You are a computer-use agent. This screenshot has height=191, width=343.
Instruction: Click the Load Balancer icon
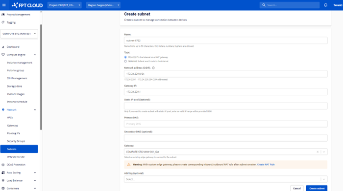(3, 181)
